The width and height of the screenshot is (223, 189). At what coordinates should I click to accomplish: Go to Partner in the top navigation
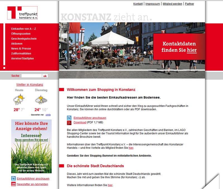pos(190,4)
